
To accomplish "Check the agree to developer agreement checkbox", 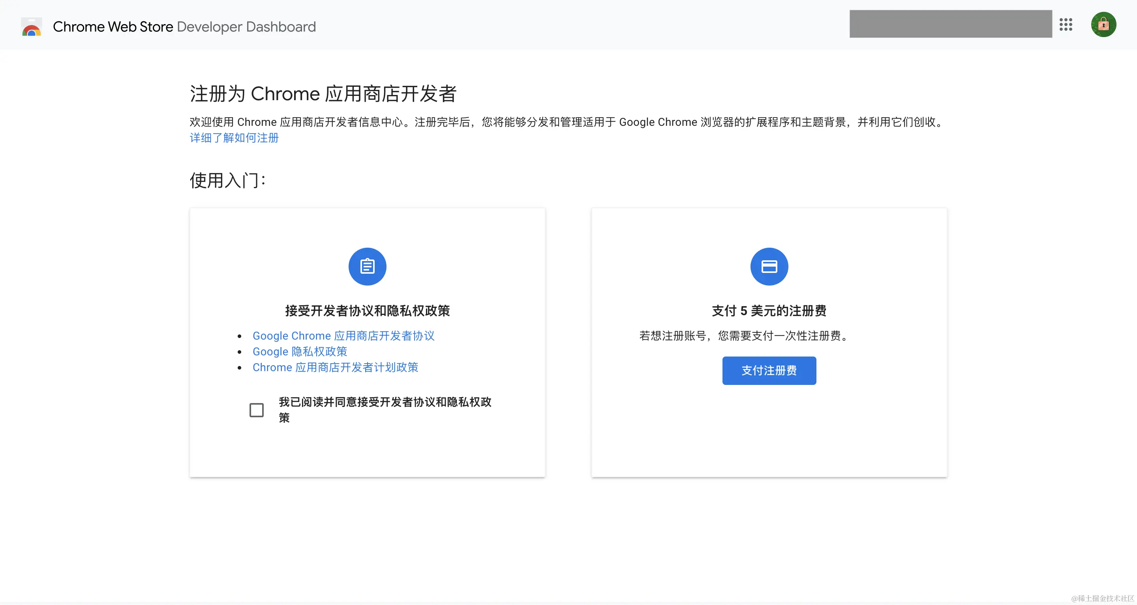I will tap(257, 410).
